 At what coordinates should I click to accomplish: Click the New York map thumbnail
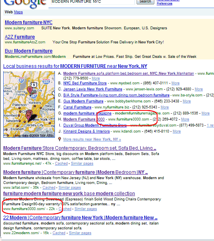pyautogui.click(x=29, y=104)
